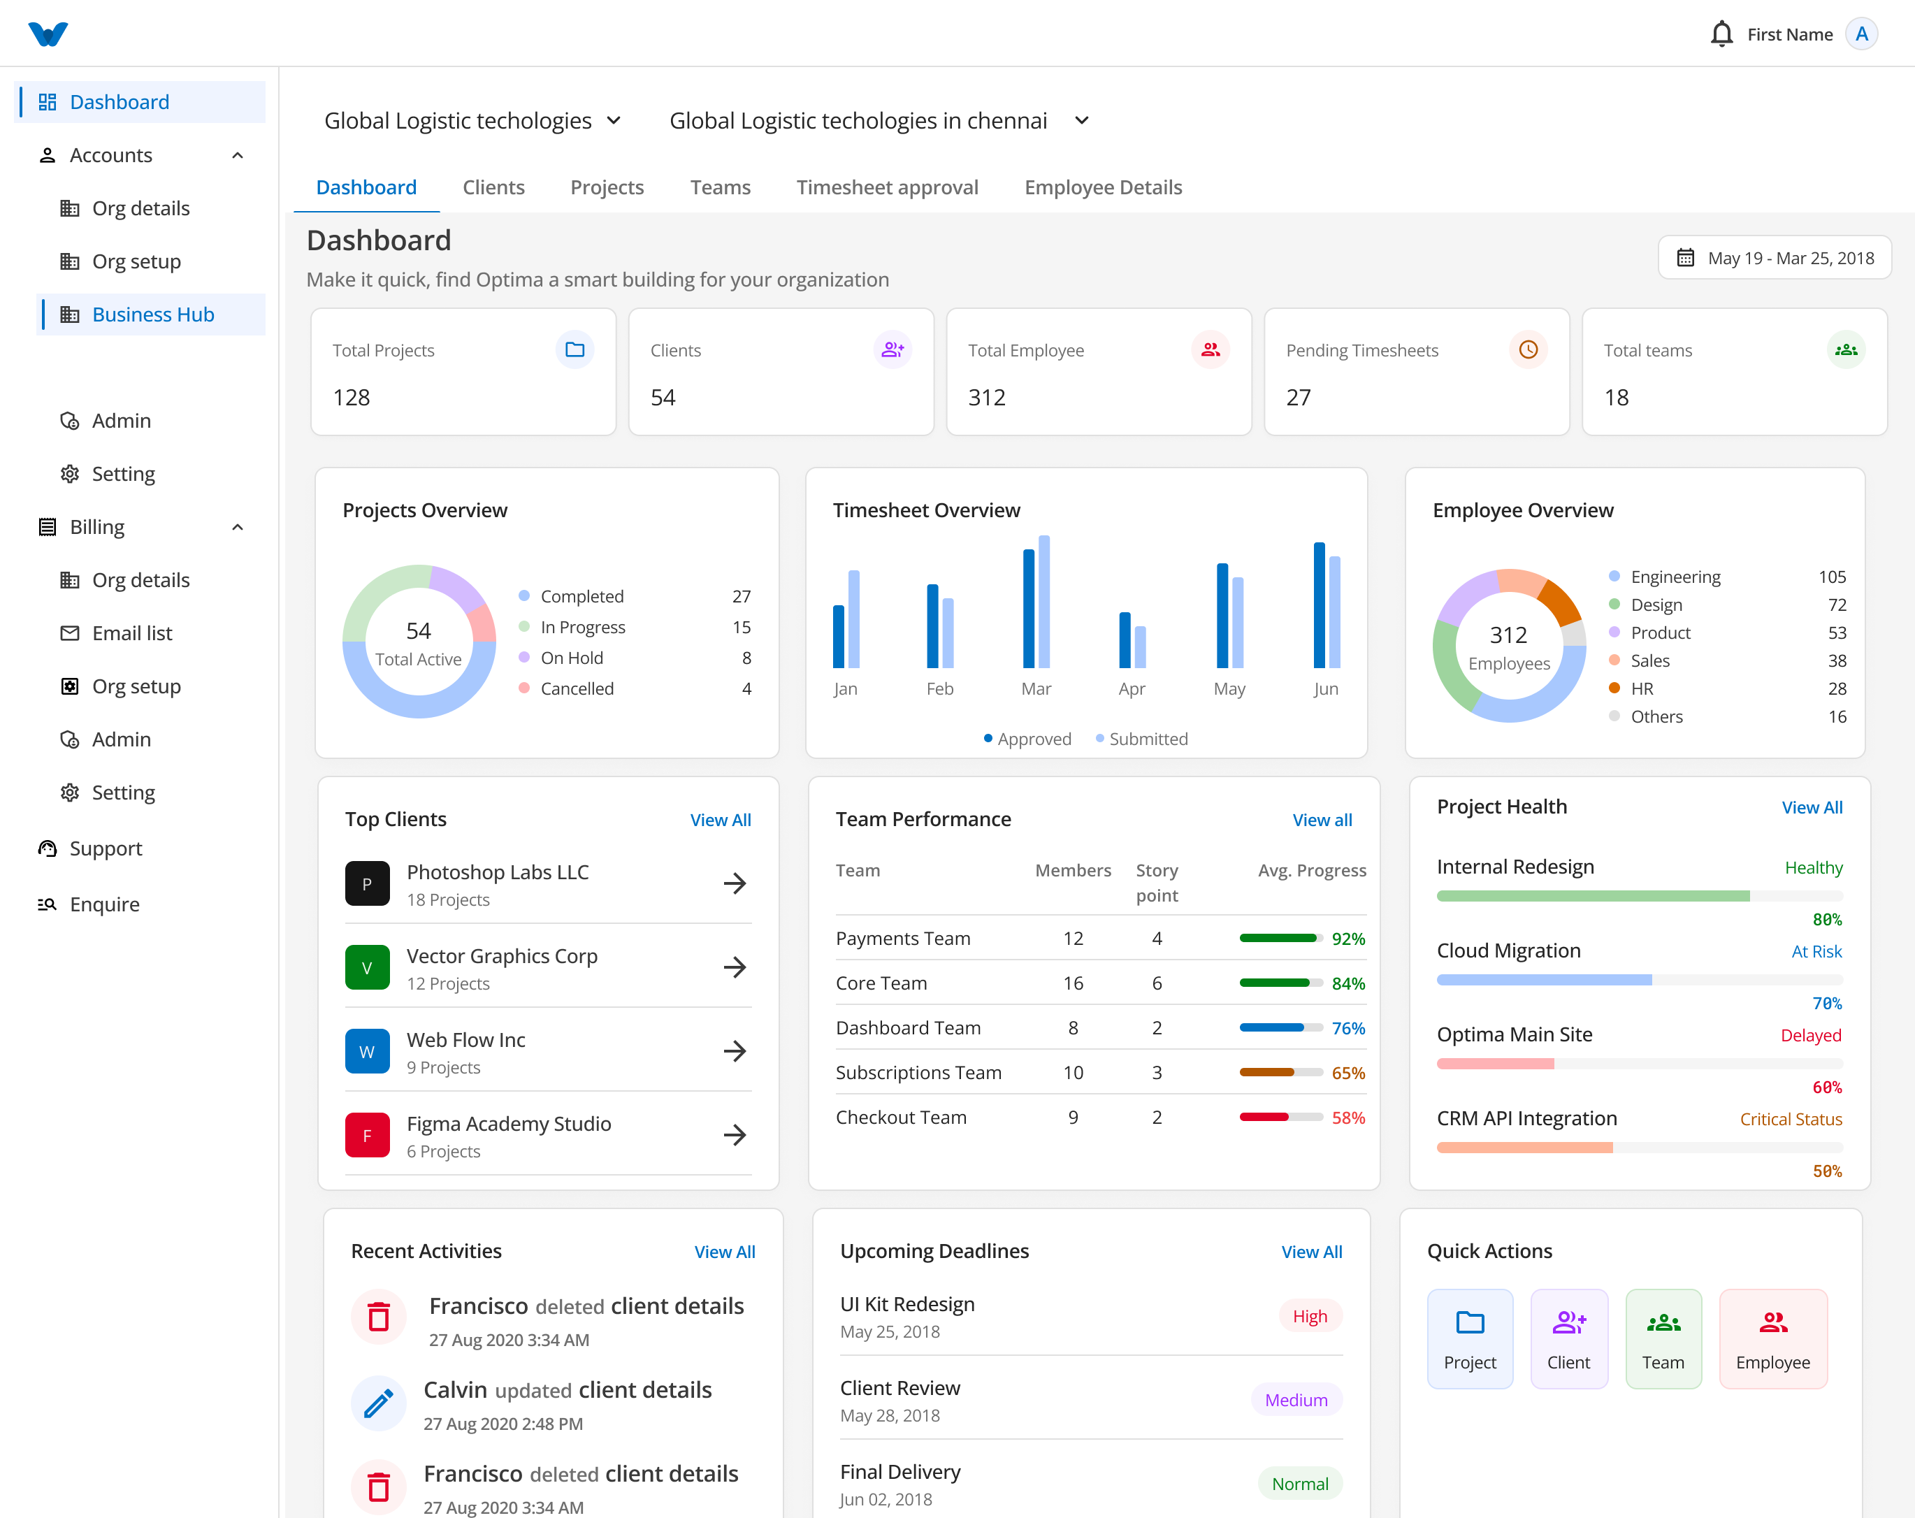Click the Total teams group icon

[x=1846, y=349]
